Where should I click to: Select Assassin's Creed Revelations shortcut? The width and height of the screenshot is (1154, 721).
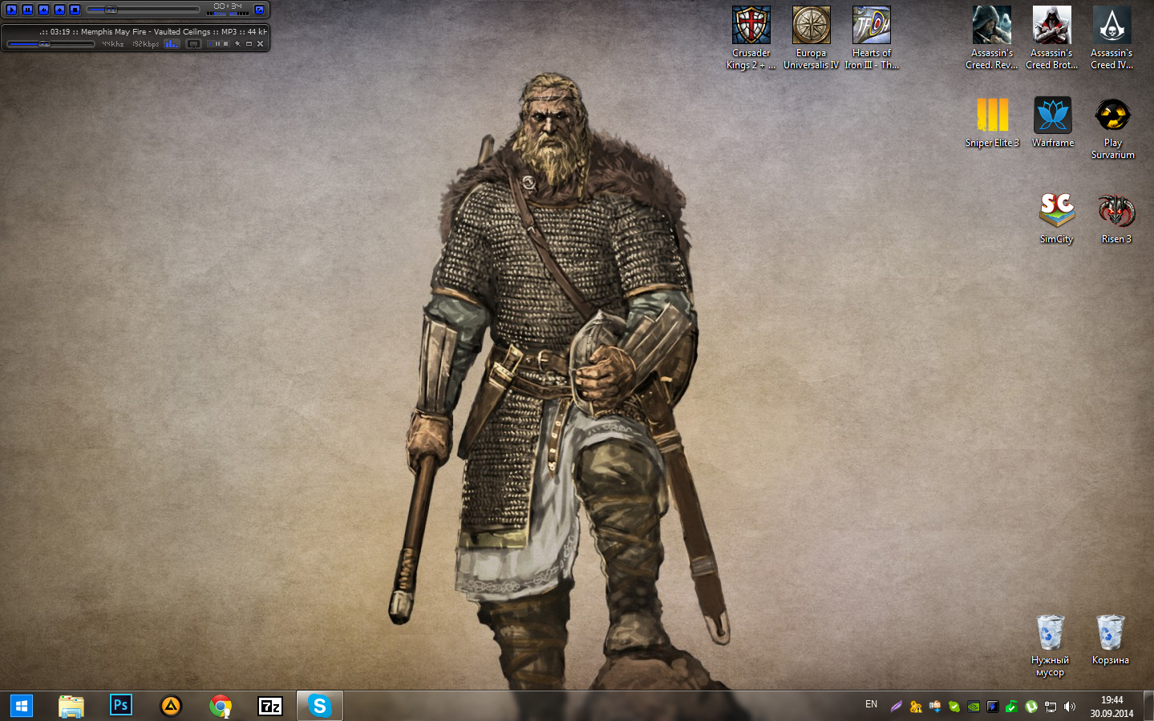(x=992, y=38)
